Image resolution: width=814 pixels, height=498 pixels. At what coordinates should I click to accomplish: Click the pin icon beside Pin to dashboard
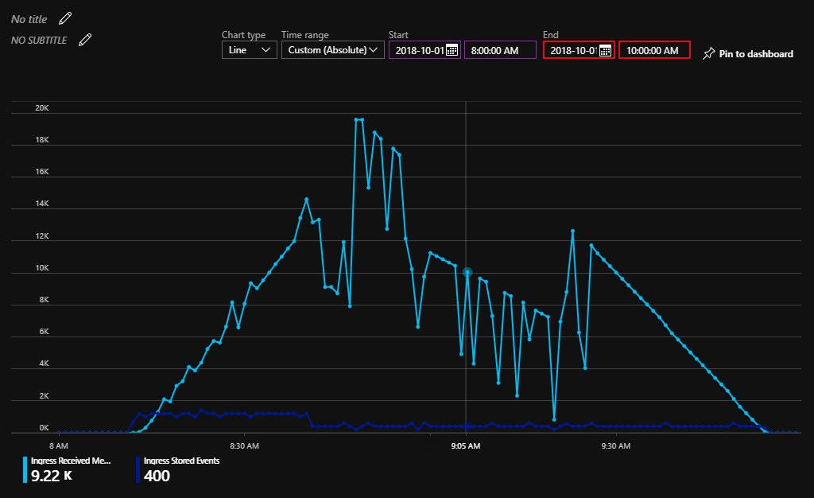[708, 53]
